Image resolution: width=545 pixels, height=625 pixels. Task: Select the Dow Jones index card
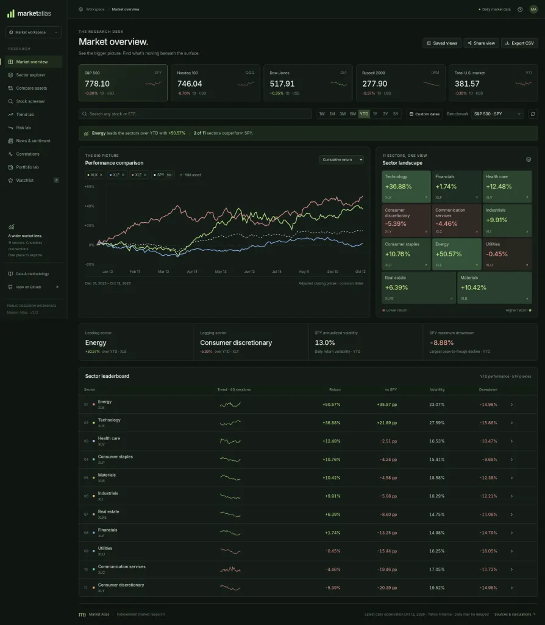pyautogui.click(x=308, y=83)
